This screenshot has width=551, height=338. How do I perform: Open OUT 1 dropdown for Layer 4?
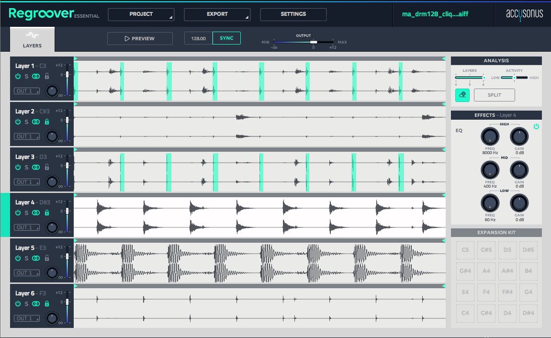coord(27,227)
